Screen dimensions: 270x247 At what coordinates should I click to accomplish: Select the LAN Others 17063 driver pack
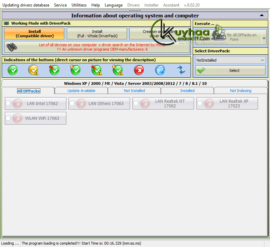[x=99, y=103]
